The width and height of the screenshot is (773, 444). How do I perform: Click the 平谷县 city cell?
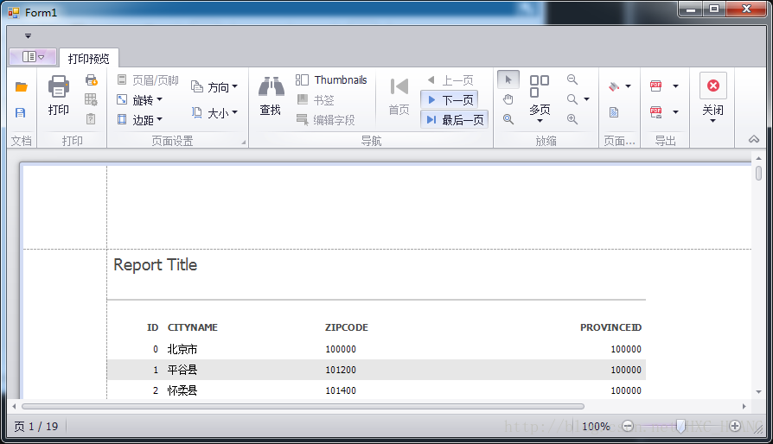(x=182, y=370)
